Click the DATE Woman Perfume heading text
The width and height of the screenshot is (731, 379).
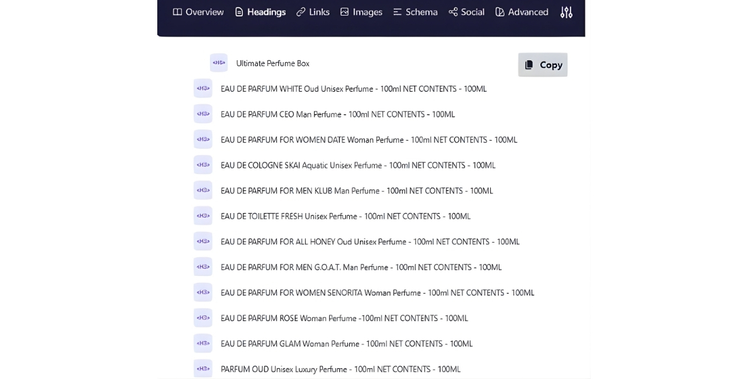[369, 140]
